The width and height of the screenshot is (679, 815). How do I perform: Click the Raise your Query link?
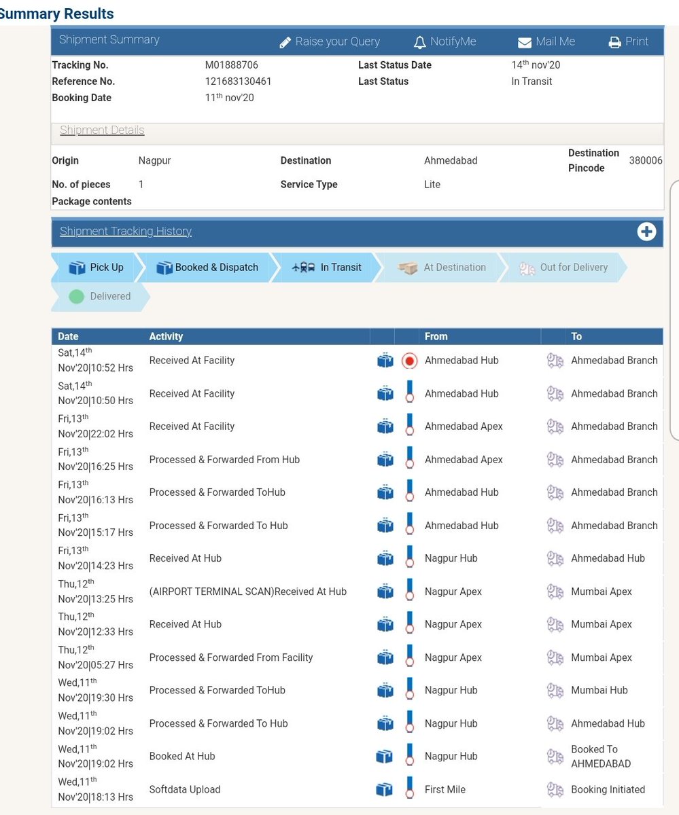[337, 42]
